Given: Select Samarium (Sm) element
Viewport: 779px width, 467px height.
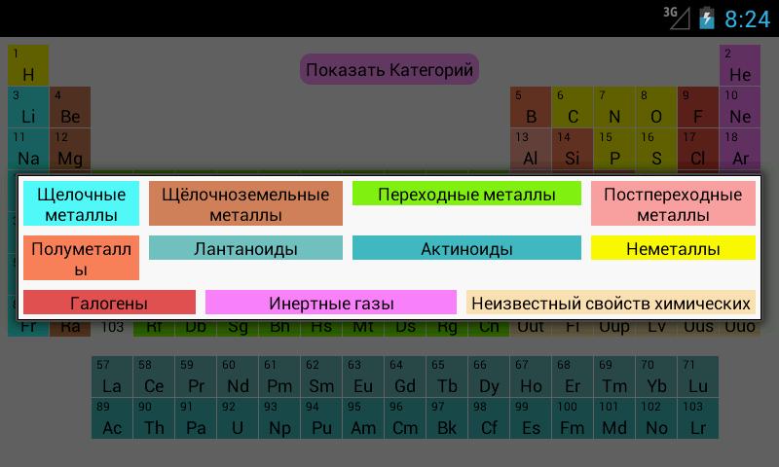Looking at the screenshot, I should pos(321,377).
